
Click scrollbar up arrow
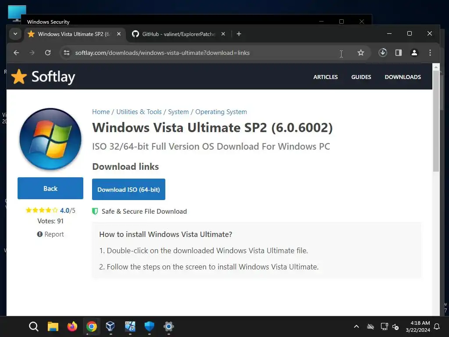[x=436, y=67]
